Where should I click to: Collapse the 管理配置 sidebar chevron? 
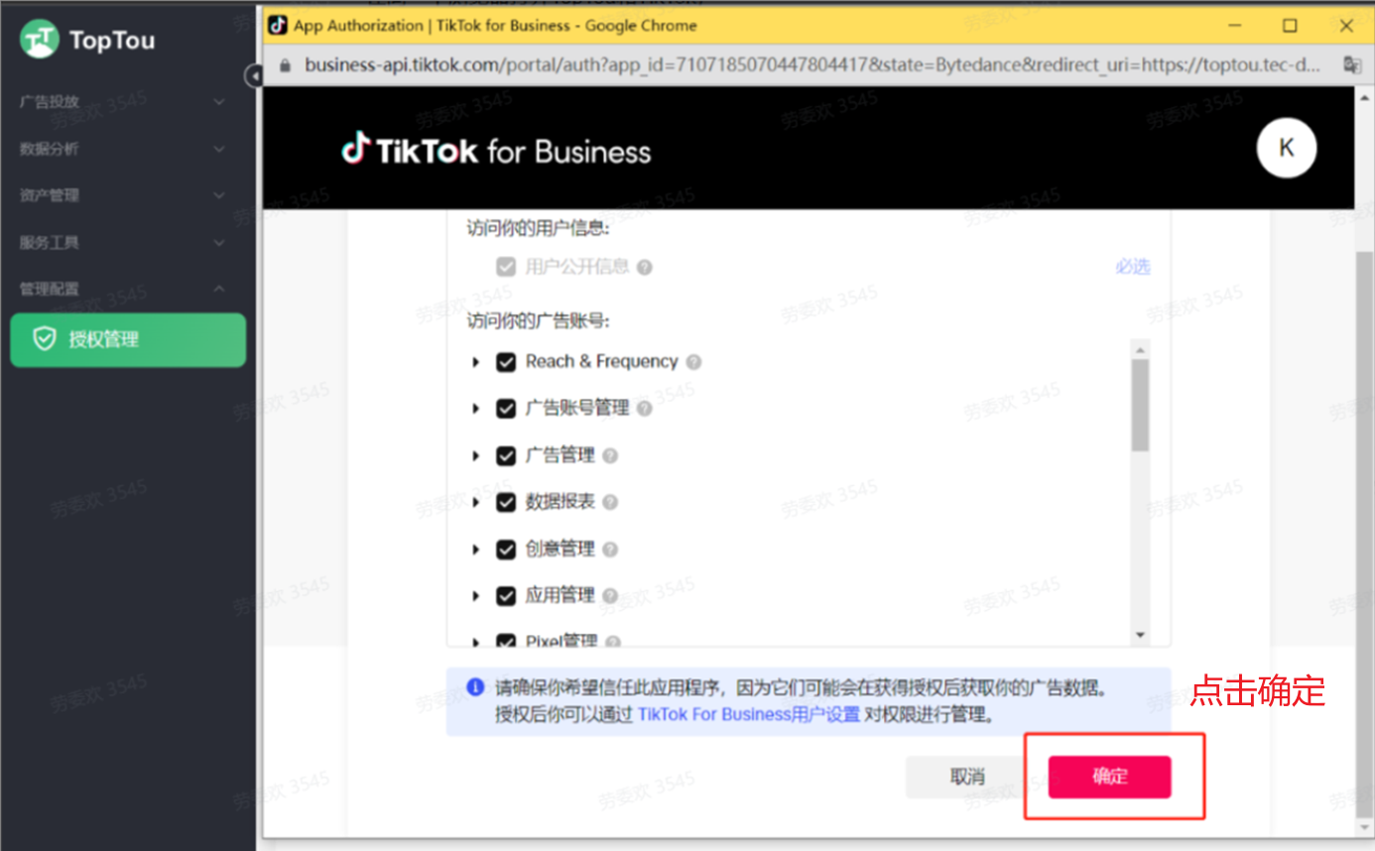[219, 289]
